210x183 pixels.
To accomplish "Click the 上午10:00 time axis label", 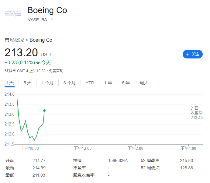I will tap(30, 148).
